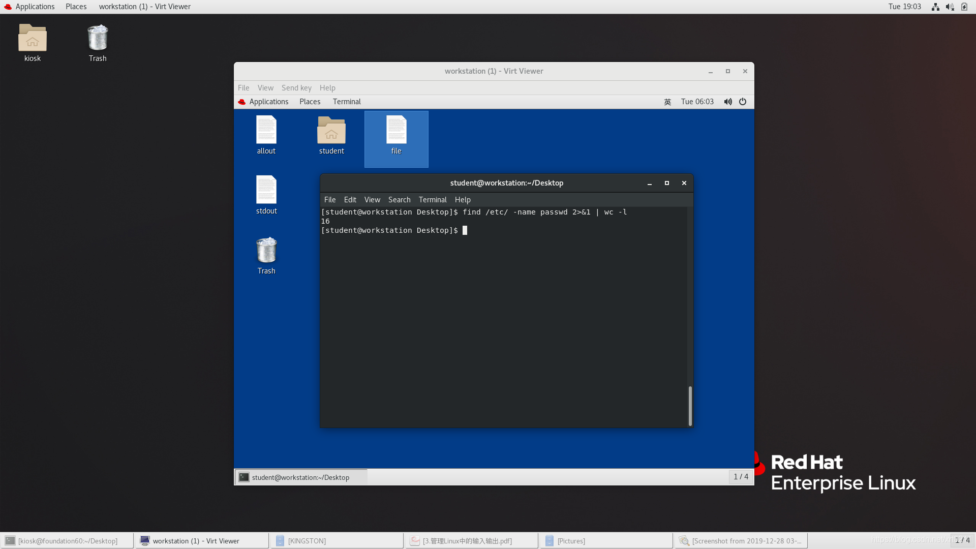This screenshot has width=976, height=549.
Task: Switch to kiosk@foundation60 terminal taskbar button
Action: [67, 541]
